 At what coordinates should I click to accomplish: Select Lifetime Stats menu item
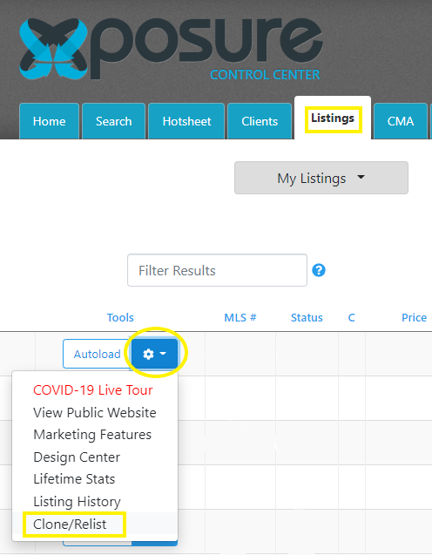pos(74,479)
